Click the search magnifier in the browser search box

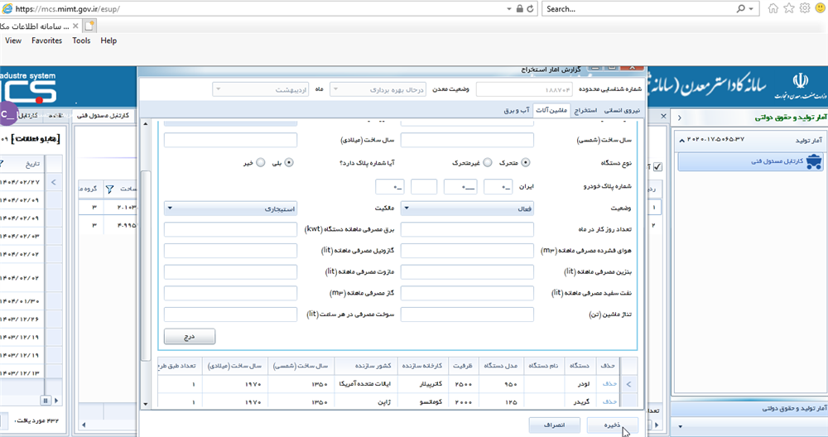point(740,9)
